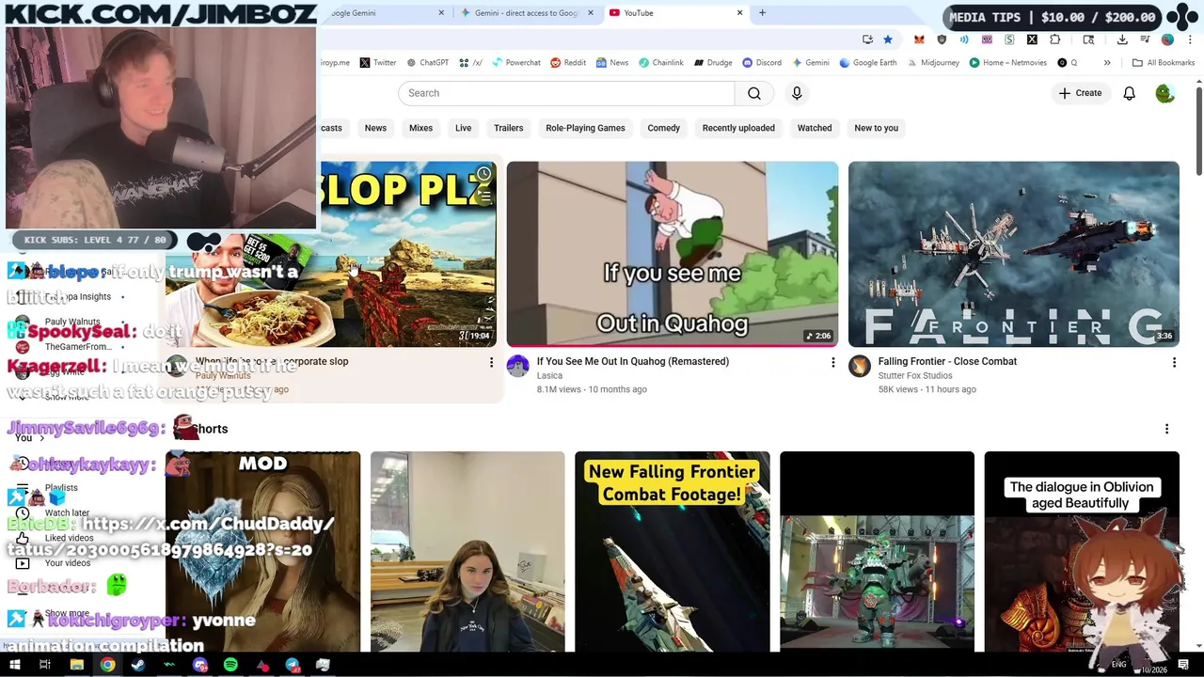
Task: Open the All Bookmarks folder
Action: tap(1164, 63)
